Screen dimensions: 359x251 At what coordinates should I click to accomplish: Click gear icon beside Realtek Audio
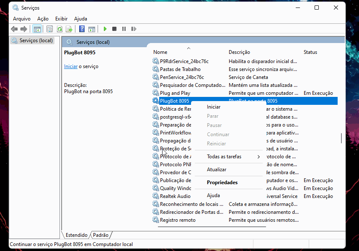point(156,196)
